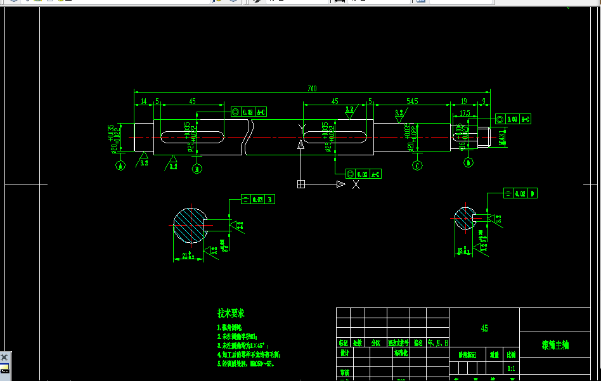The height and width of the screenshot is (381, 601).
Task: Click the crosshair pan icon in the corner palette
Action: tap(4, 358)
